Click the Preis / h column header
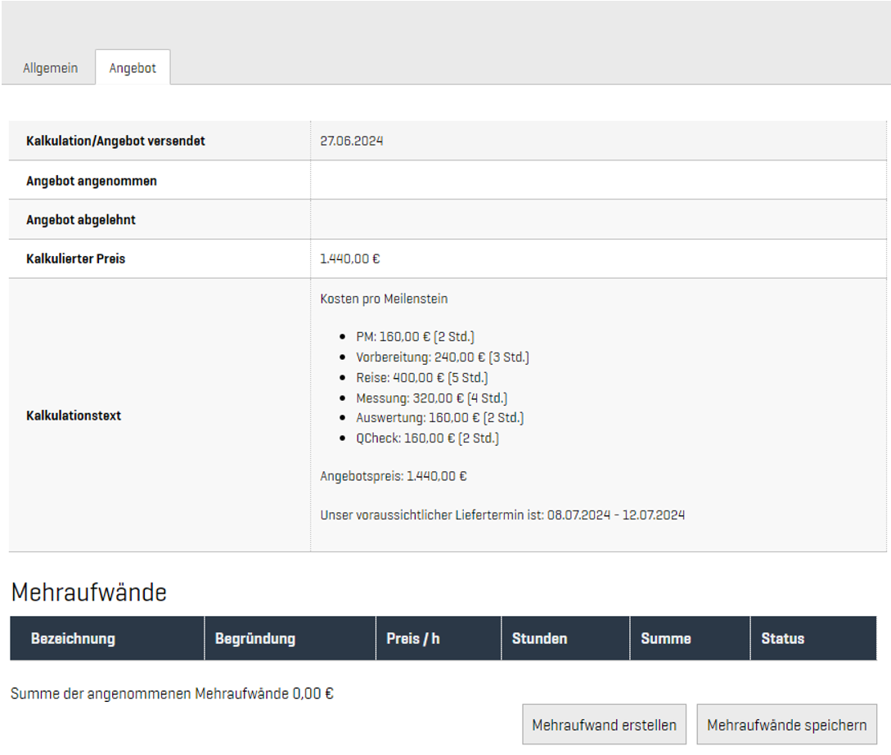Image resolution: width=891 pixels, height=755 pixels. point(412,639)
